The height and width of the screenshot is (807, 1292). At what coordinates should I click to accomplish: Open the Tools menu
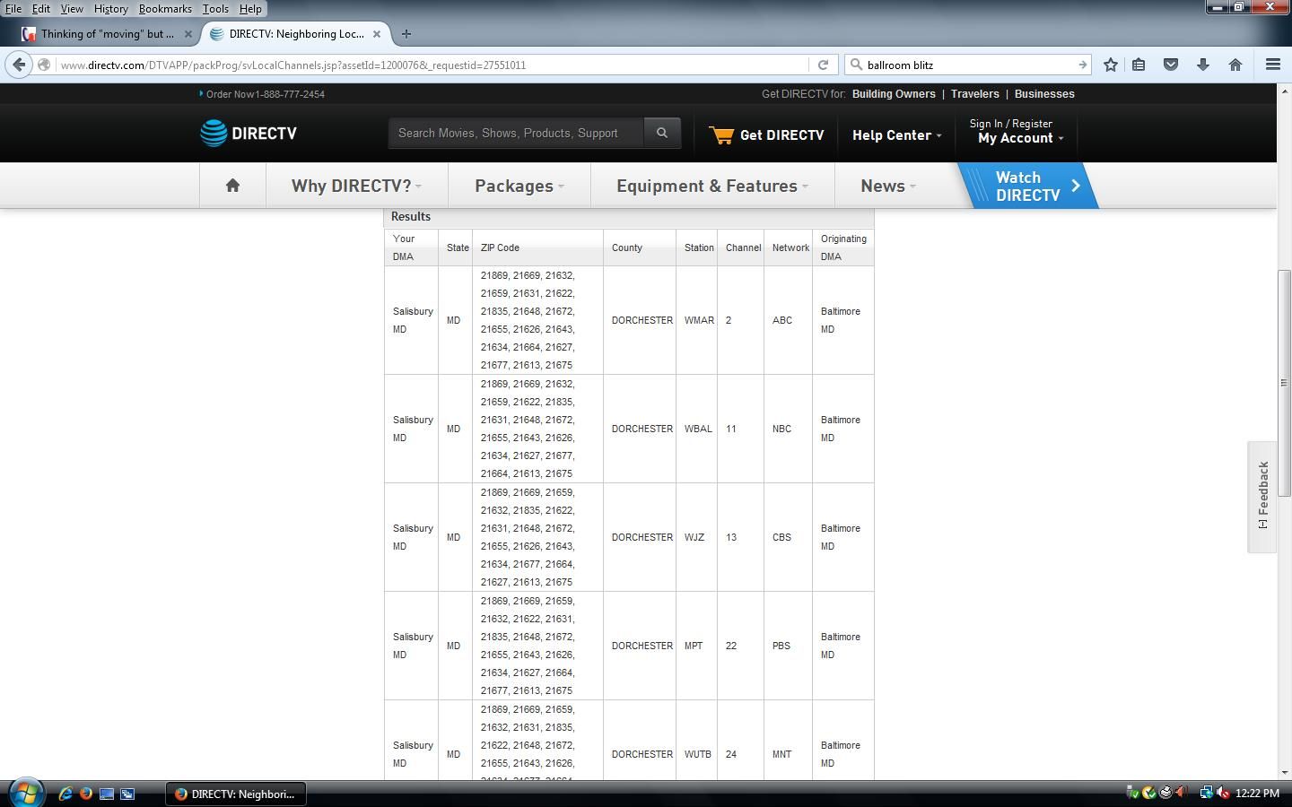(215, 8)
